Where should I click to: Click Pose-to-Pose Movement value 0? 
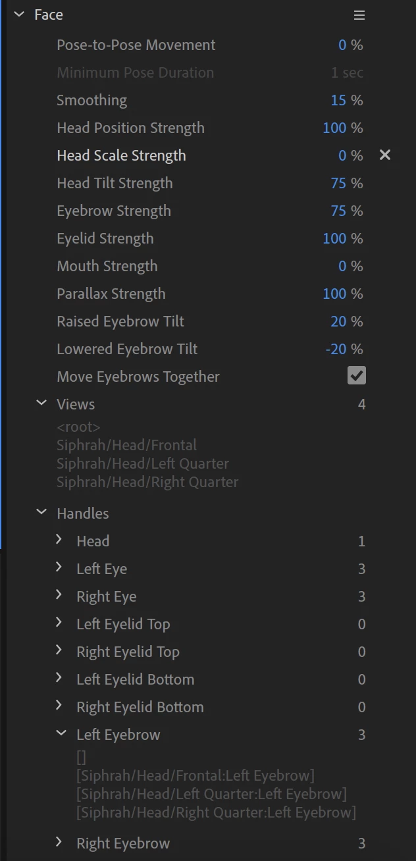tap(342, 45)
